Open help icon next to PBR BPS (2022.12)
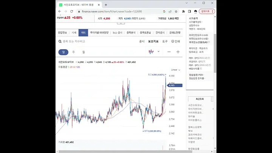 210,65
